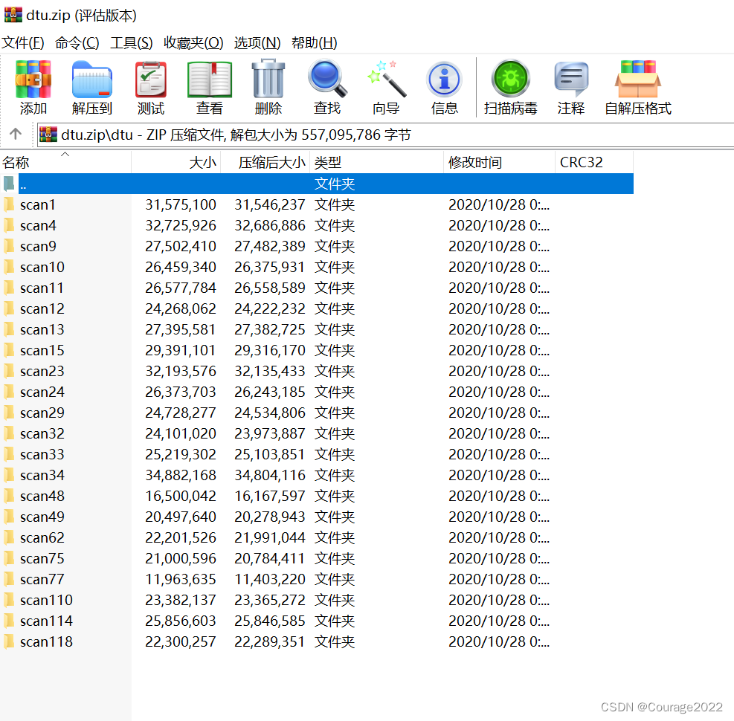
Task: Select the 测试 (Test) archive icon
Action: tap(150, 86)
